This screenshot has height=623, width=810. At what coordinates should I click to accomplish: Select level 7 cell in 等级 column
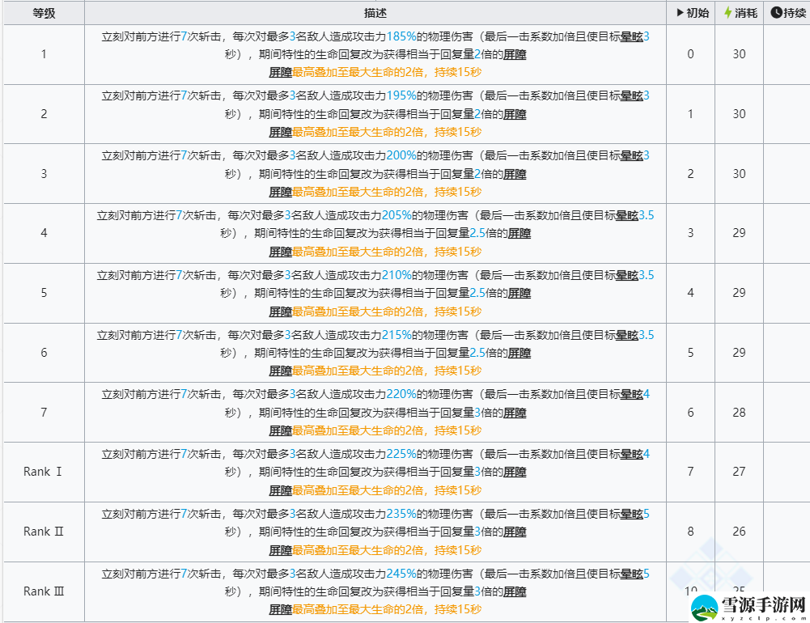point(44,413)
